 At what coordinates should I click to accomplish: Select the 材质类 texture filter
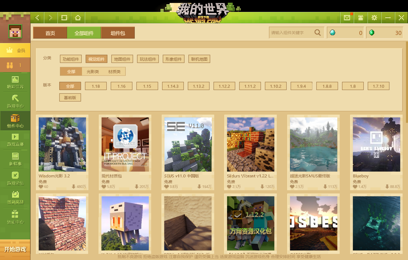[x=115, y=71]
